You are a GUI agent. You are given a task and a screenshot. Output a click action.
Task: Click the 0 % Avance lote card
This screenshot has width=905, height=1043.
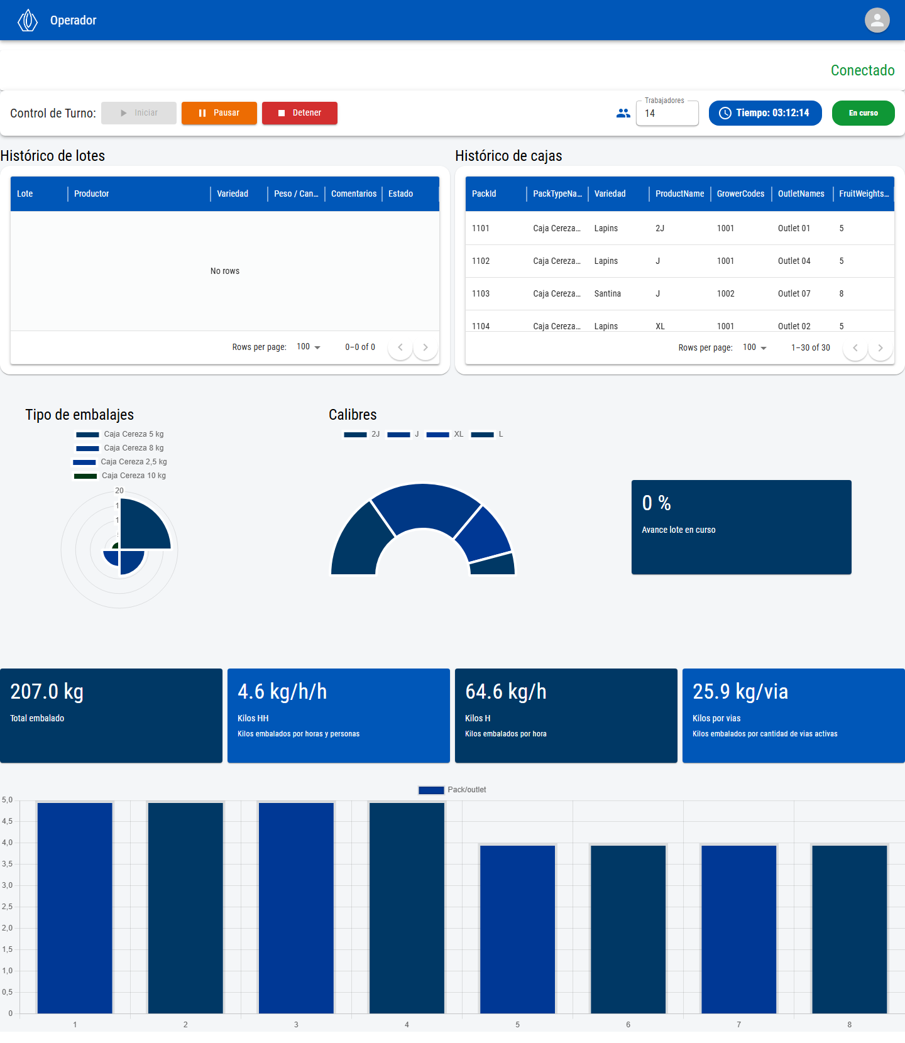tap(742, 527)
